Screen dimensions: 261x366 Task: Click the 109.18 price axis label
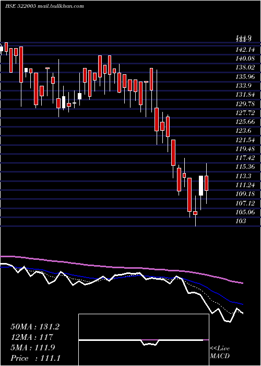point(245,194)
